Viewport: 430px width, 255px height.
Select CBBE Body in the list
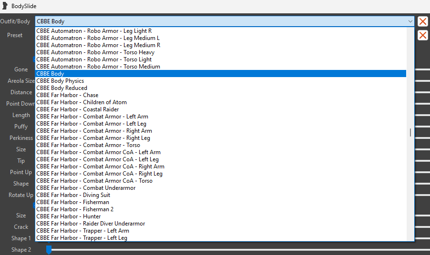click(221, 74)
